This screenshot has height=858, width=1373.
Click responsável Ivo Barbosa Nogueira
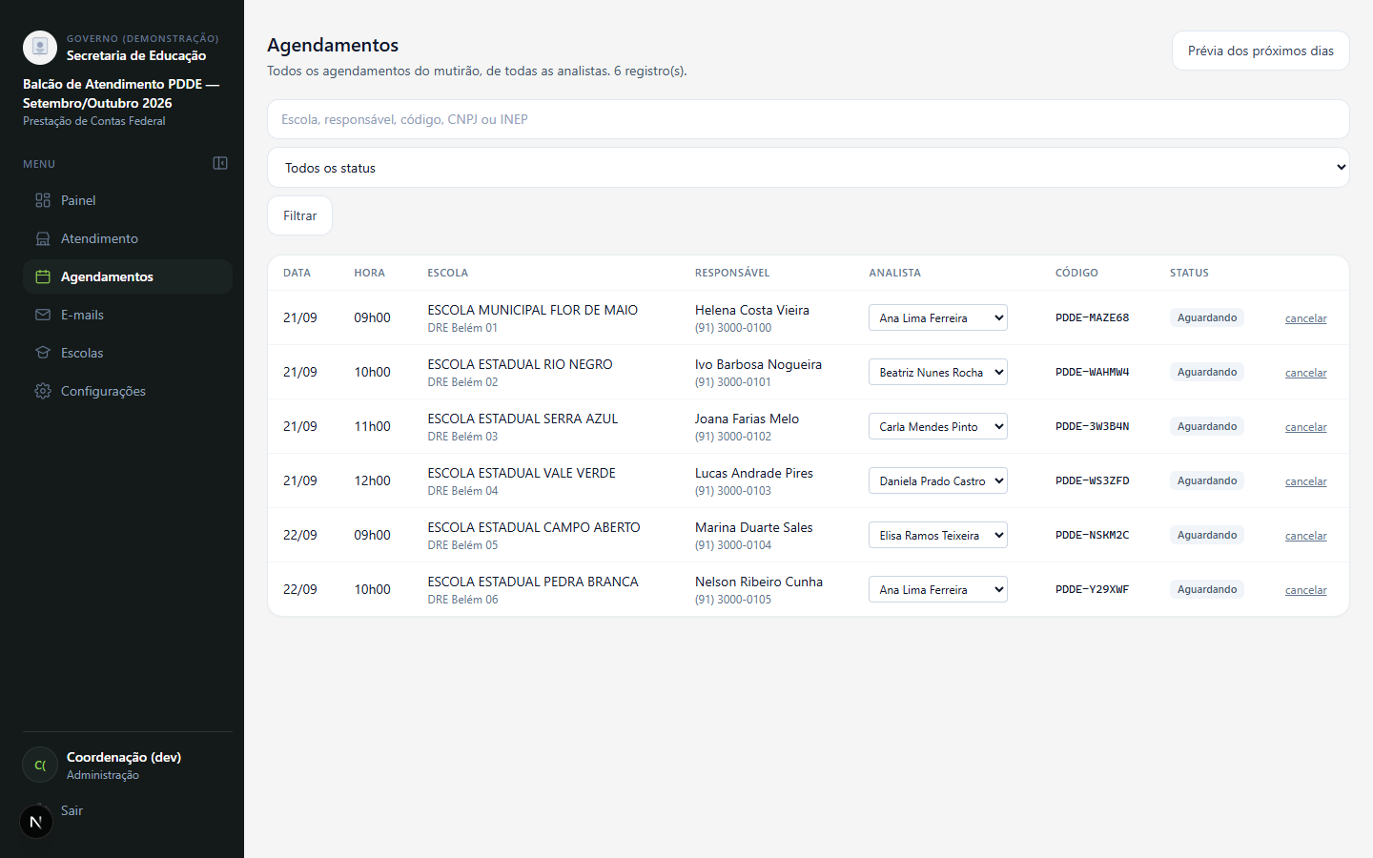758,364
